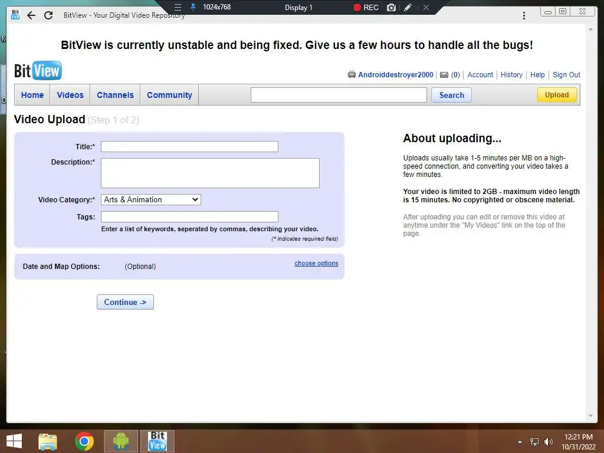Open the Account link

pos(480,75)
